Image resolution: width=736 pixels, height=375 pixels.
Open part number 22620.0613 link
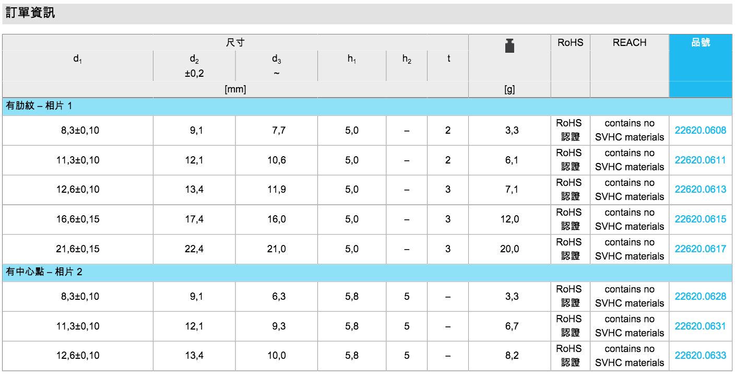click(x=700, y=190)
